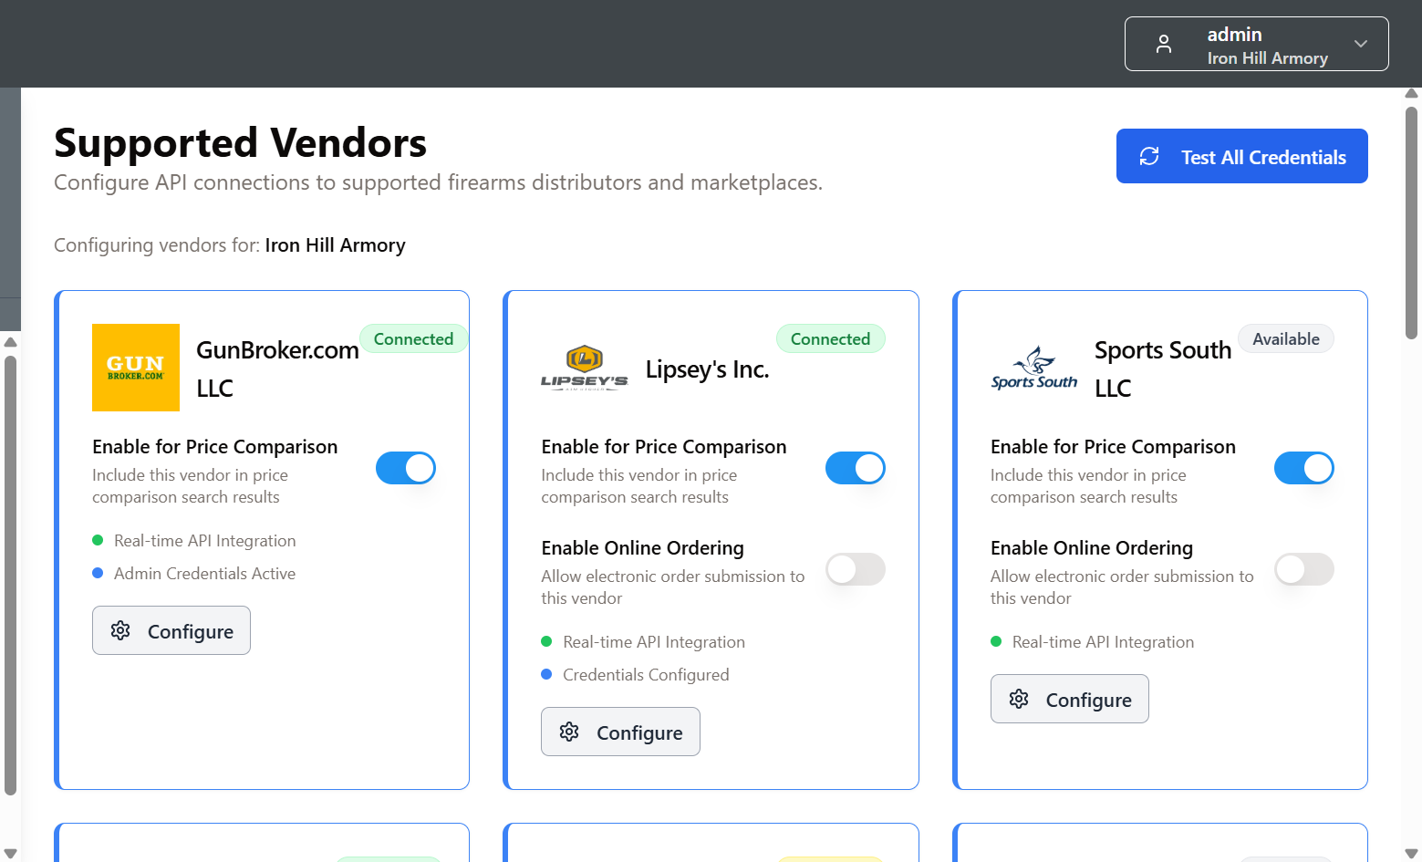Click left sidebar scrollbar up arrow
1422x862 pixels.
click(x=10, y=342)
